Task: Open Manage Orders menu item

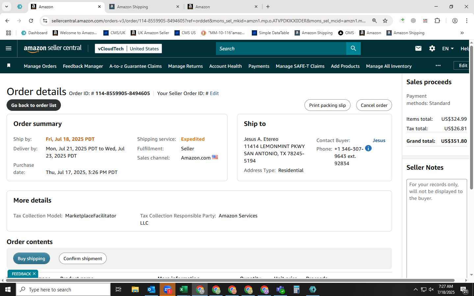Action: pos(40,66)
